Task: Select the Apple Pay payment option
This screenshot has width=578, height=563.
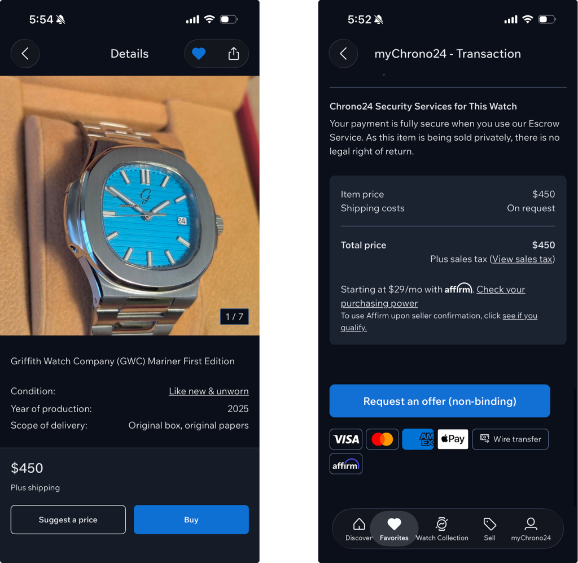Action: (453, 439)
